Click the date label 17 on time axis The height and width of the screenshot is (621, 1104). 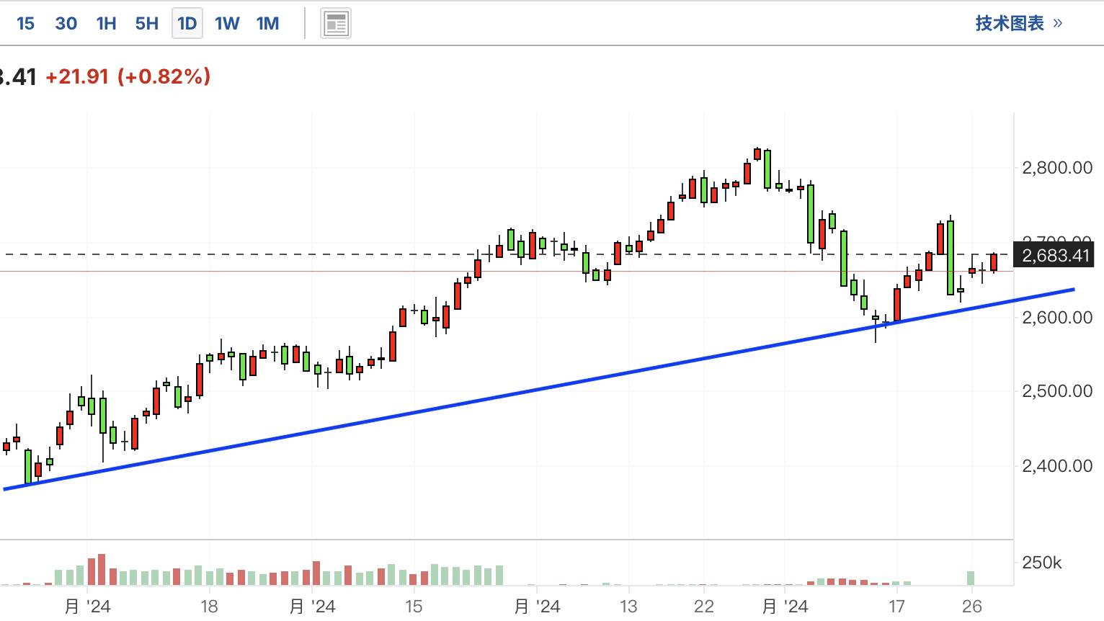click(896, 607)
